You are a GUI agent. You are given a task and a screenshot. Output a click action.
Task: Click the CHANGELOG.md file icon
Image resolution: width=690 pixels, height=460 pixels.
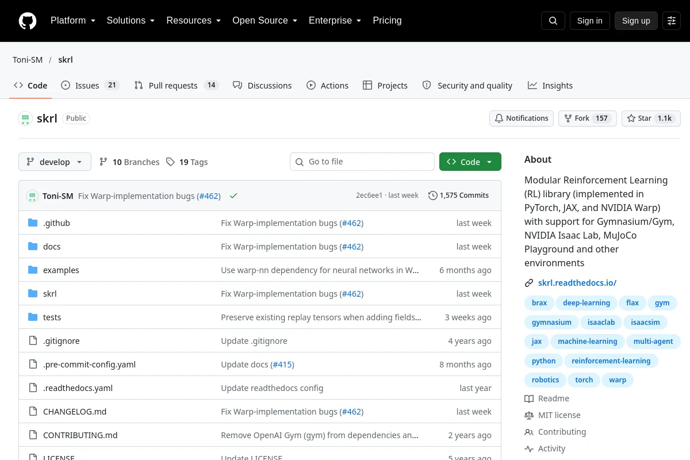33,411
